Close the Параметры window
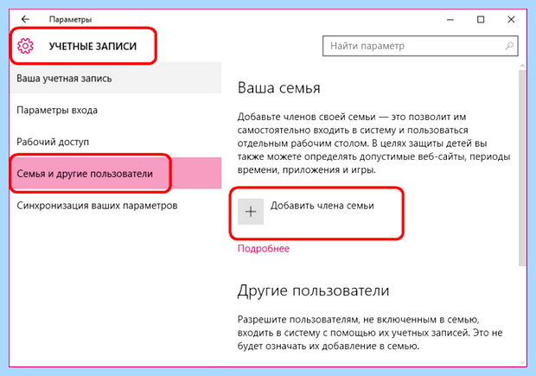 [x=511, y=20]
